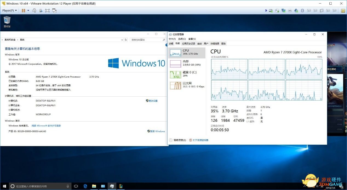
Task: Switch to the 性能 tab
Action: click(x=178, y=44)
